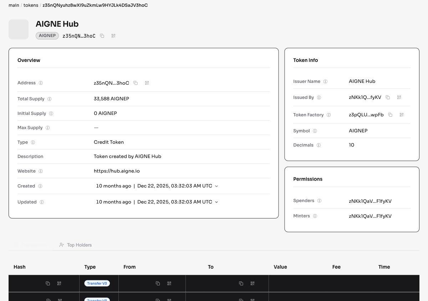Click the Fee column header
The width and height of the screenshot is (428, 301).
[x=336, y=267]
